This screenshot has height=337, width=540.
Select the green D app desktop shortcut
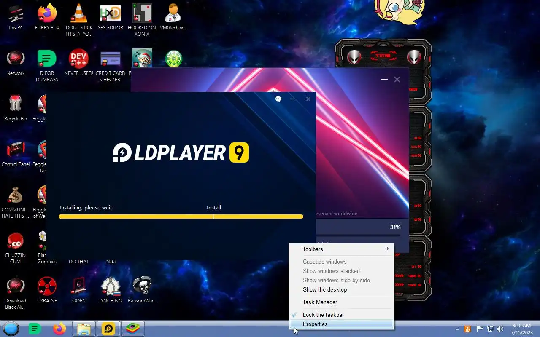[x=47, y=66]
